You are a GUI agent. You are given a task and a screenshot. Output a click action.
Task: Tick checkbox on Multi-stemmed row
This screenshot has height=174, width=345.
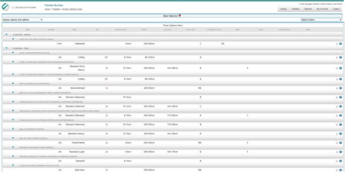(x=337, y=88)
